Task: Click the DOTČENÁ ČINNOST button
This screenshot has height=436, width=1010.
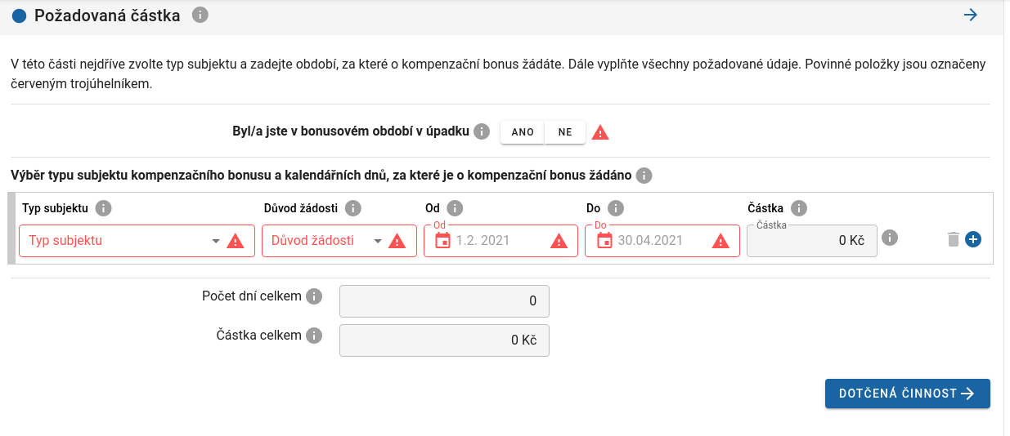Action: click(x=908, y=394)
